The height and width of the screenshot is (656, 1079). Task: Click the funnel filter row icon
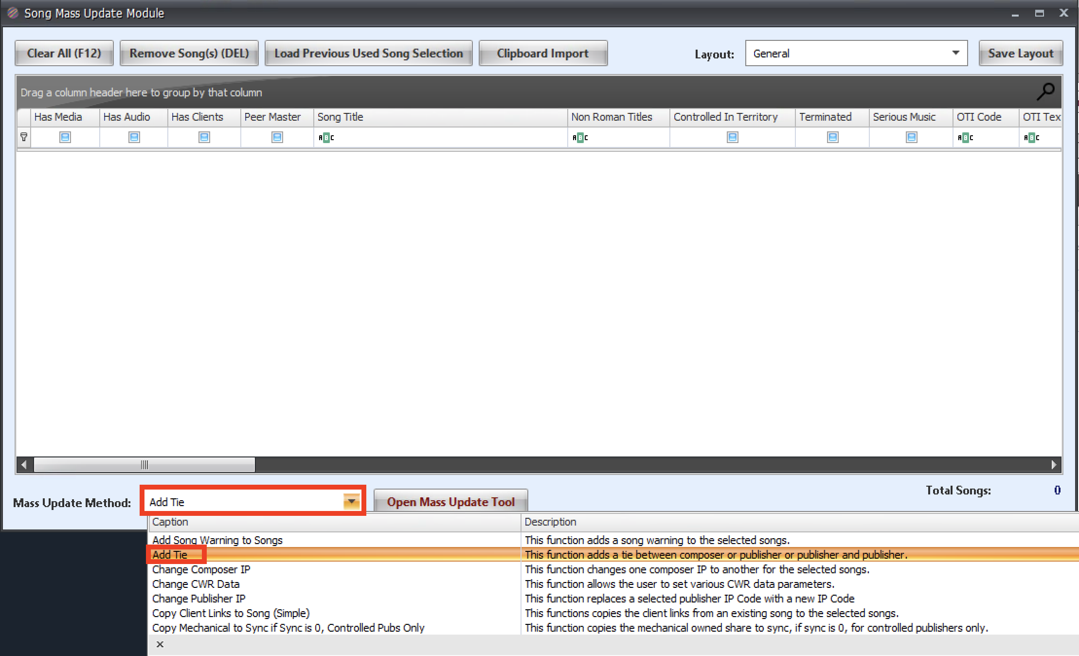click(x=23, y=137)
